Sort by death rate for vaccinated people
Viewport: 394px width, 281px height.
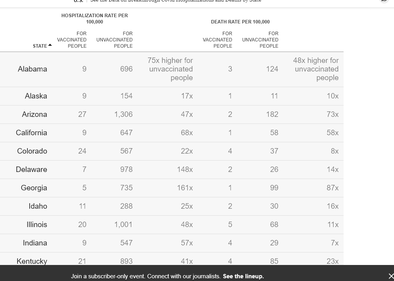[217, 40]
